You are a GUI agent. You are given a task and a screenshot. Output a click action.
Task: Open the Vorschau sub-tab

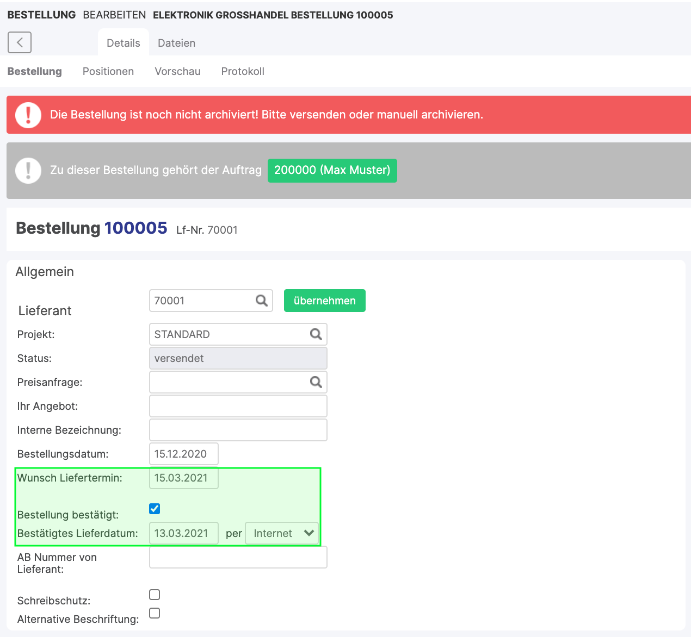(x=177, y=71)
